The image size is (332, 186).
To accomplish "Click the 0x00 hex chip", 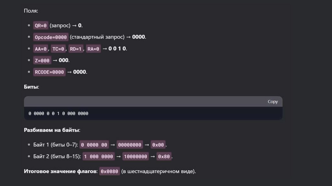I will tap(158, 145).
